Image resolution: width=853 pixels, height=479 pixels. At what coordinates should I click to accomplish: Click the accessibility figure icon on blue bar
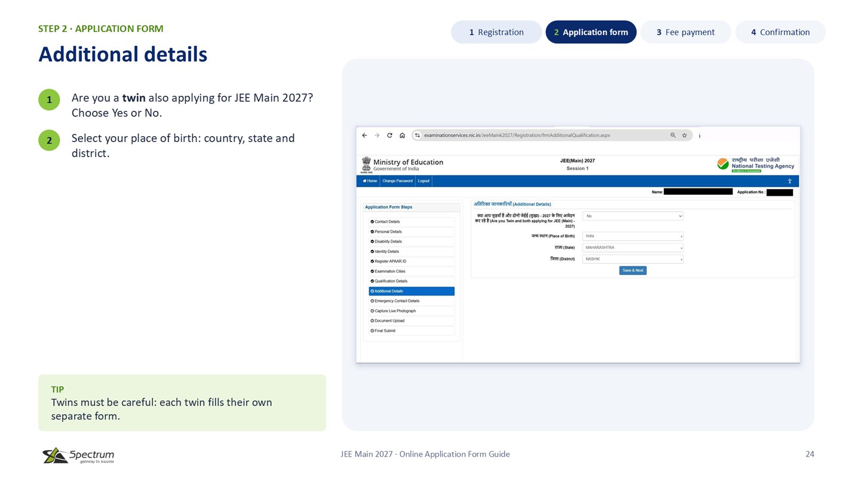click(x=790, y=181)
